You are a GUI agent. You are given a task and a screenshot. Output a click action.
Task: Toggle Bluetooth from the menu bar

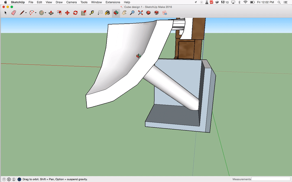(239, 2)
